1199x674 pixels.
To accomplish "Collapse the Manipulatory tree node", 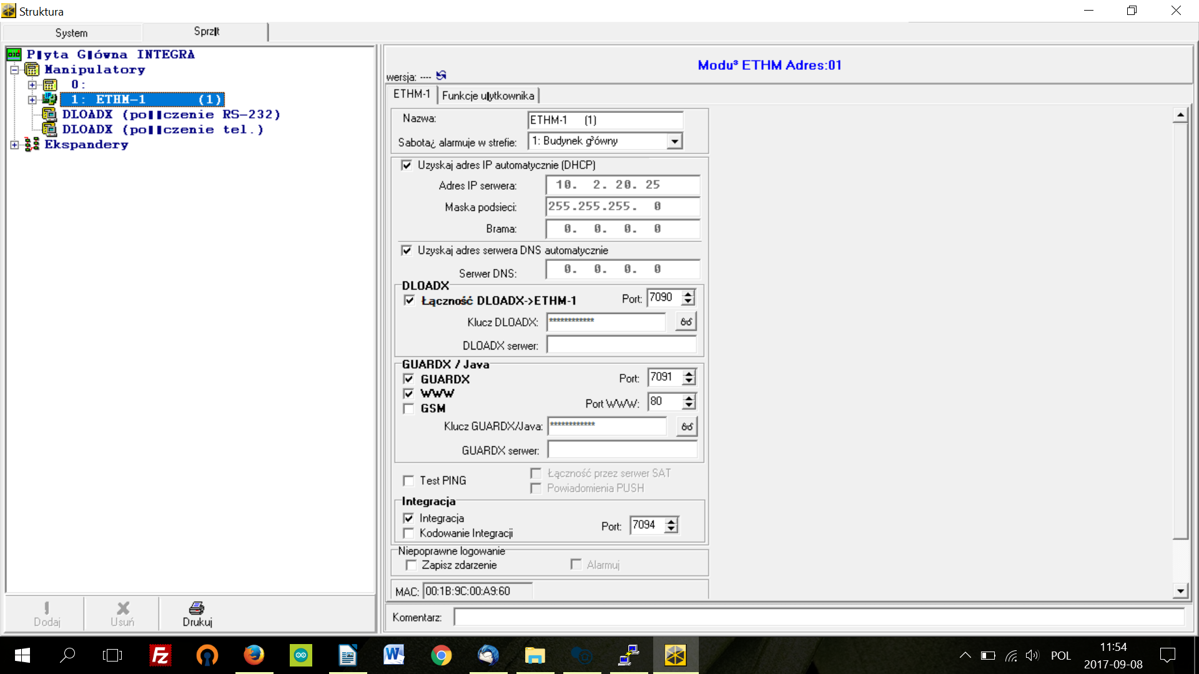I will pos(14,69).
